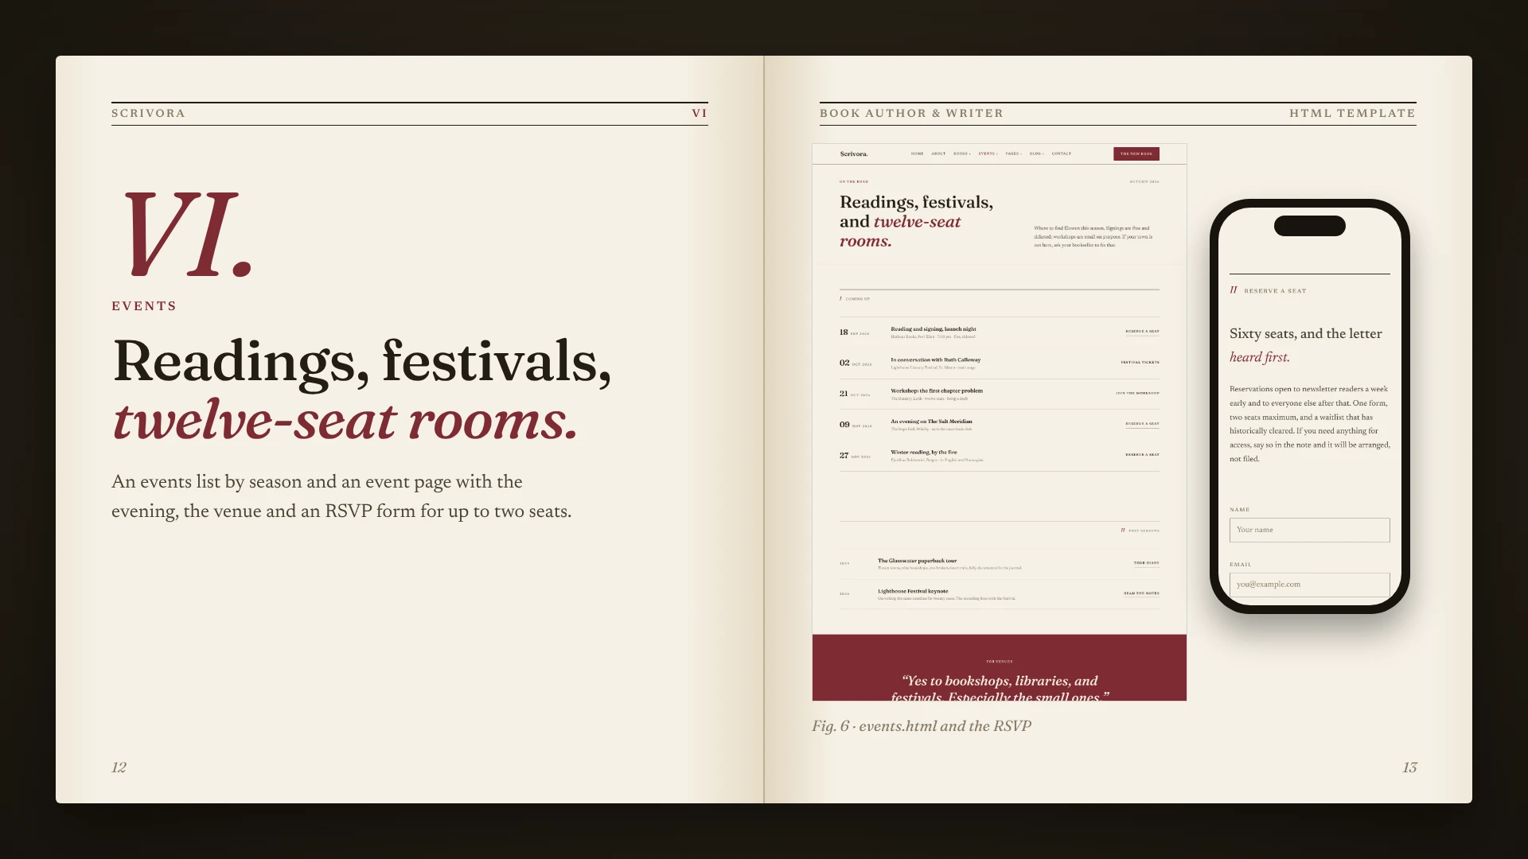The image size is (1528, 859).
Task: Click the "18" date in events list
Action: (x=844, y=332)
